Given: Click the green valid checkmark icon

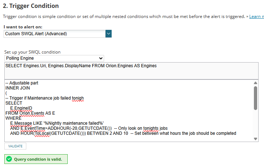Looking at the screenshot, I should pyautogui.click(x=9, y=159).
